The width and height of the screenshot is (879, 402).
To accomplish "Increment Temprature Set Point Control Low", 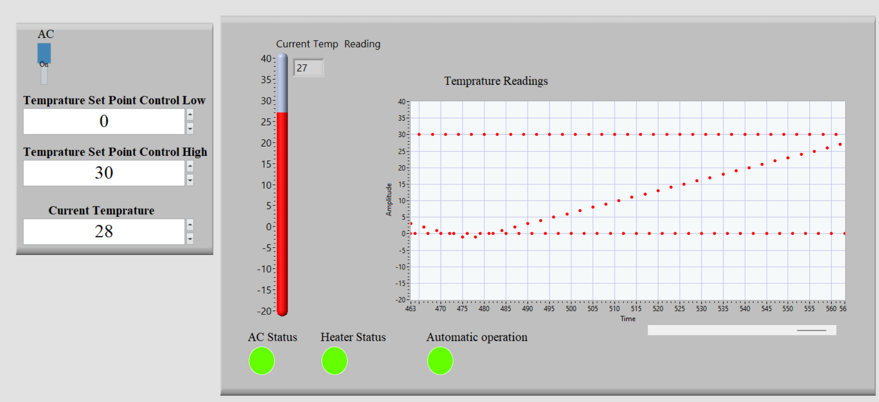I will 190,115.
